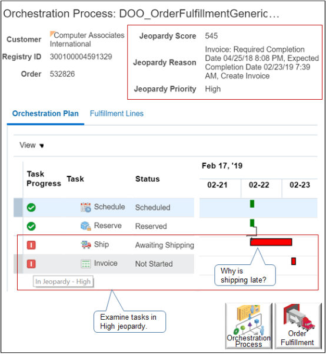Click the order number 532826
This screenshot has width=326, height=354.
click(62, 74)
